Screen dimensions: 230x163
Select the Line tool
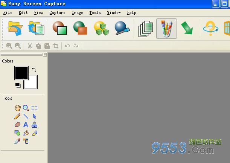26,116
